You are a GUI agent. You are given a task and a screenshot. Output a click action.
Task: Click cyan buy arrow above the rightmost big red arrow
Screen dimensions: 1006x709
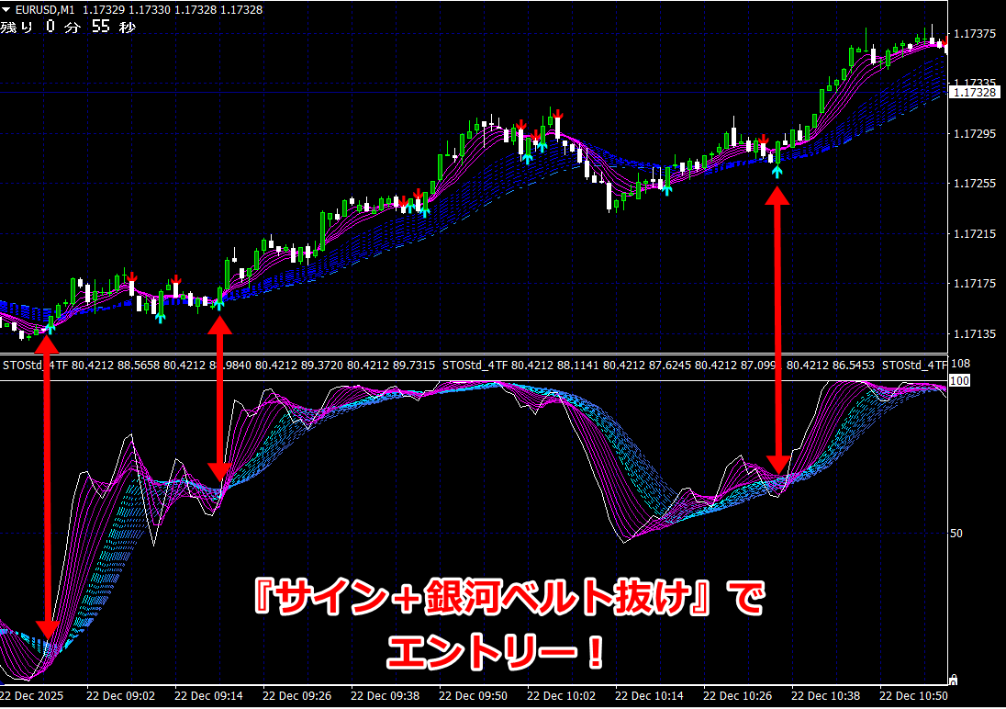(777, 170)
